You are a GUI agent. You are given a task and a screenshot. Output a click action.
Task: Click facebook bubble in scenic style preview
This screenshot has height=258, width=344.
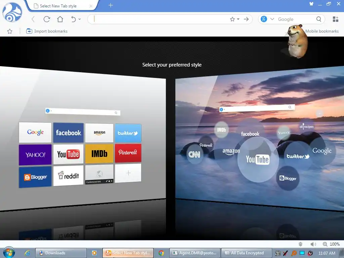tap(250, 134)
